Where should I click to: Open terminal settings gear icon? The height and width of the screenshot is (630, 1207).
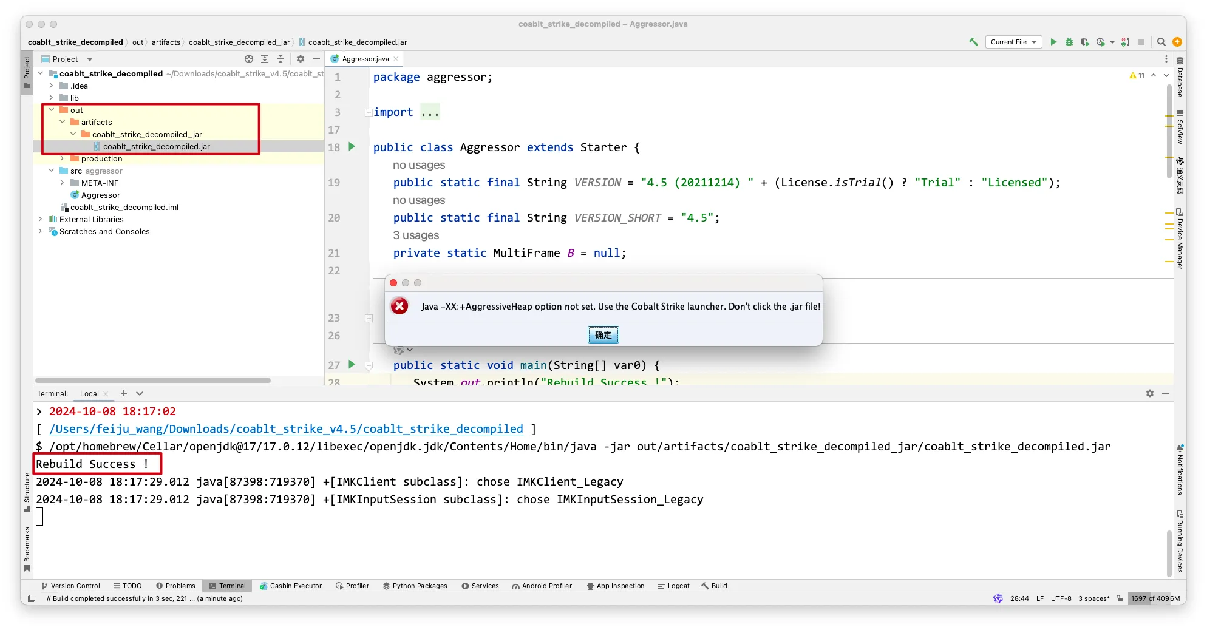[1149, 393]
